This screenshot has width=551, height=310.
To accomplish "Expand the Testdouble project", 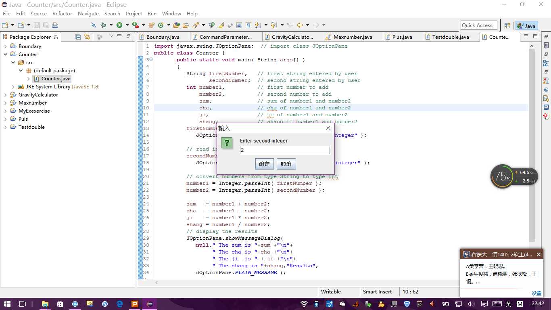I will 6,127.
